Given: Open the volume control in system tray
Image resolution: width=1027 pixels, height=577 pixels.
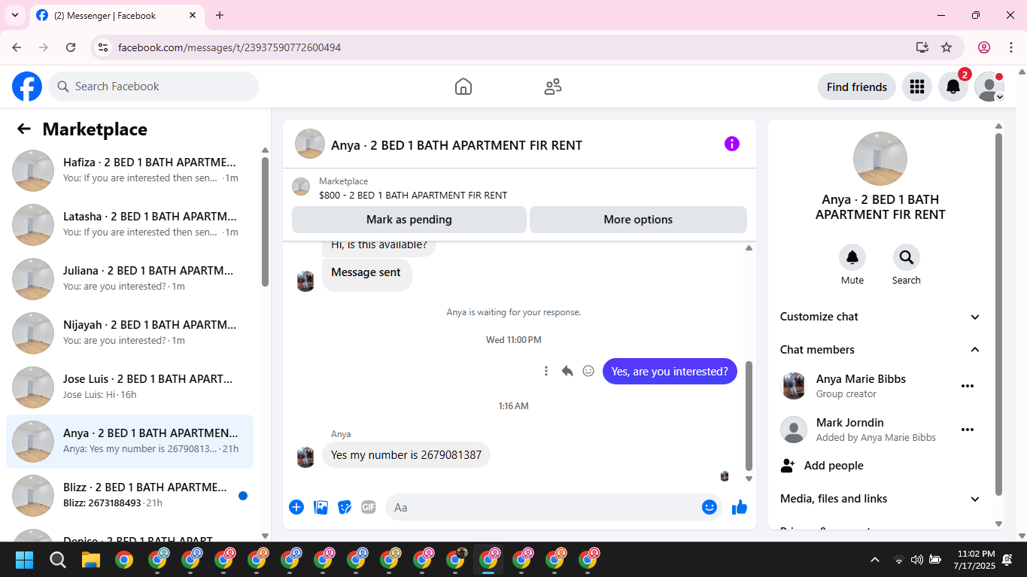Looking at the screenshot, I should pos(916,560).
